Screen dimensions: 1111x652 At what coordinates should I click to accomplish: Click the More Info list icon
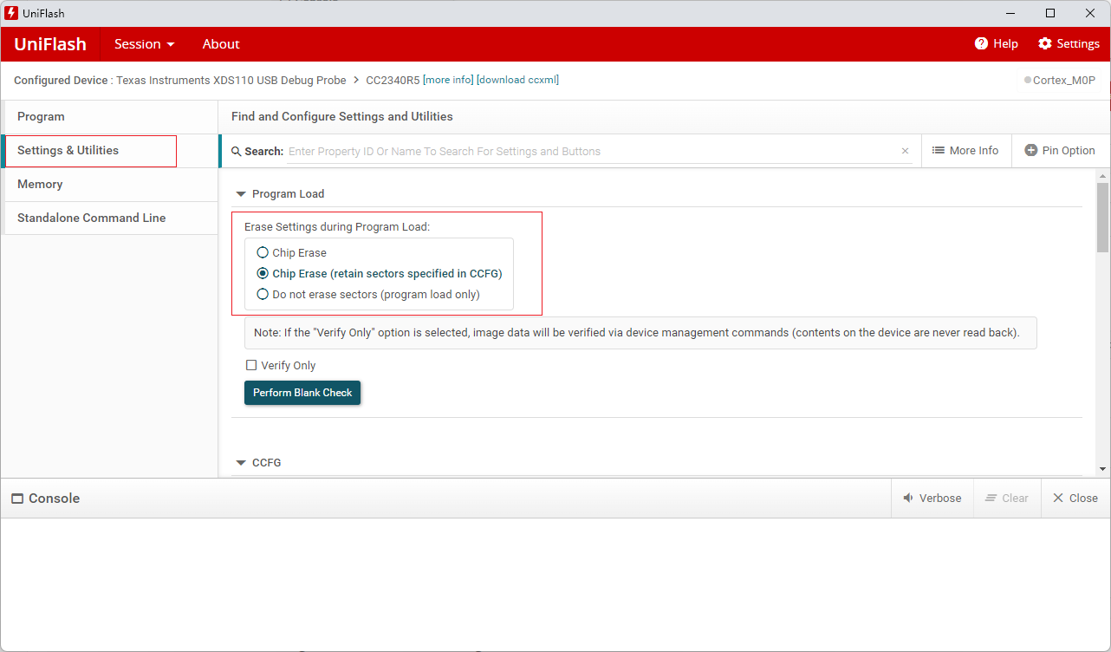[938, 150]
